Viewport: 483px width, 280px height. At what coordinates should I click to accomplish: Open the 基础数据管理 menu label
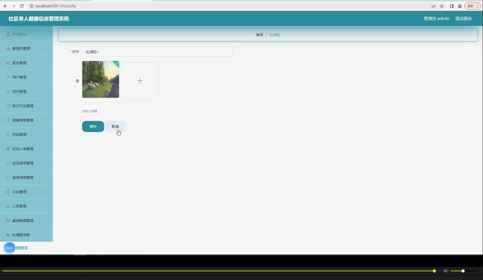tap(23, 220)
